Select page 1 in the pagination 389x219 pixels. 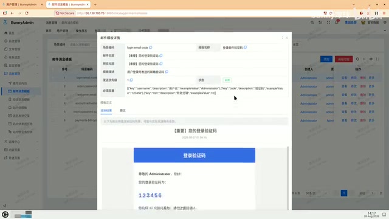pos(344,193)
